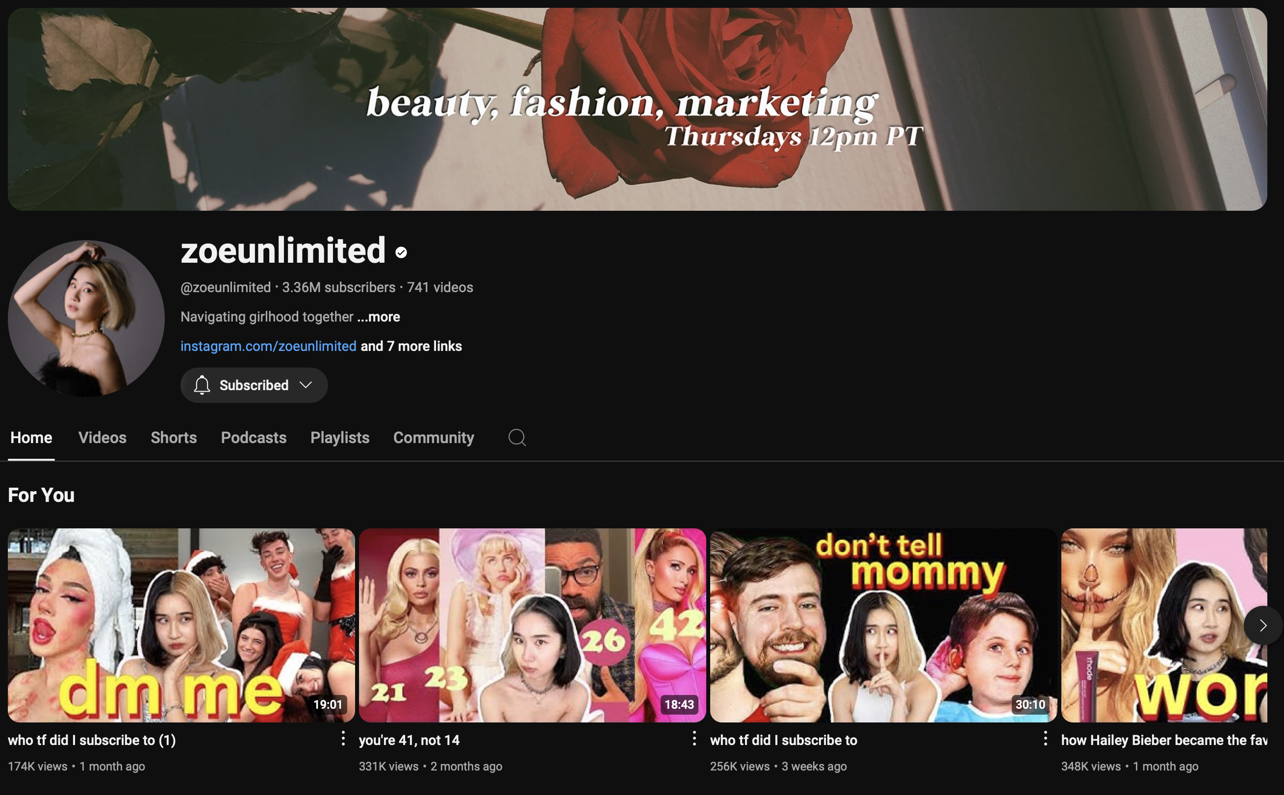The image size is (1284, 795).
Task: Open the instagram.com/zoeunlimited link
Action: pos(268,346)
